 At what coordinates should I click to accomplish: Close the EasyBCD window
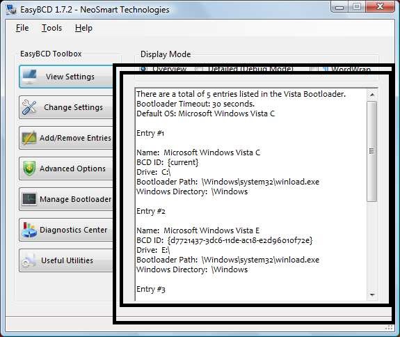point(380,7)
